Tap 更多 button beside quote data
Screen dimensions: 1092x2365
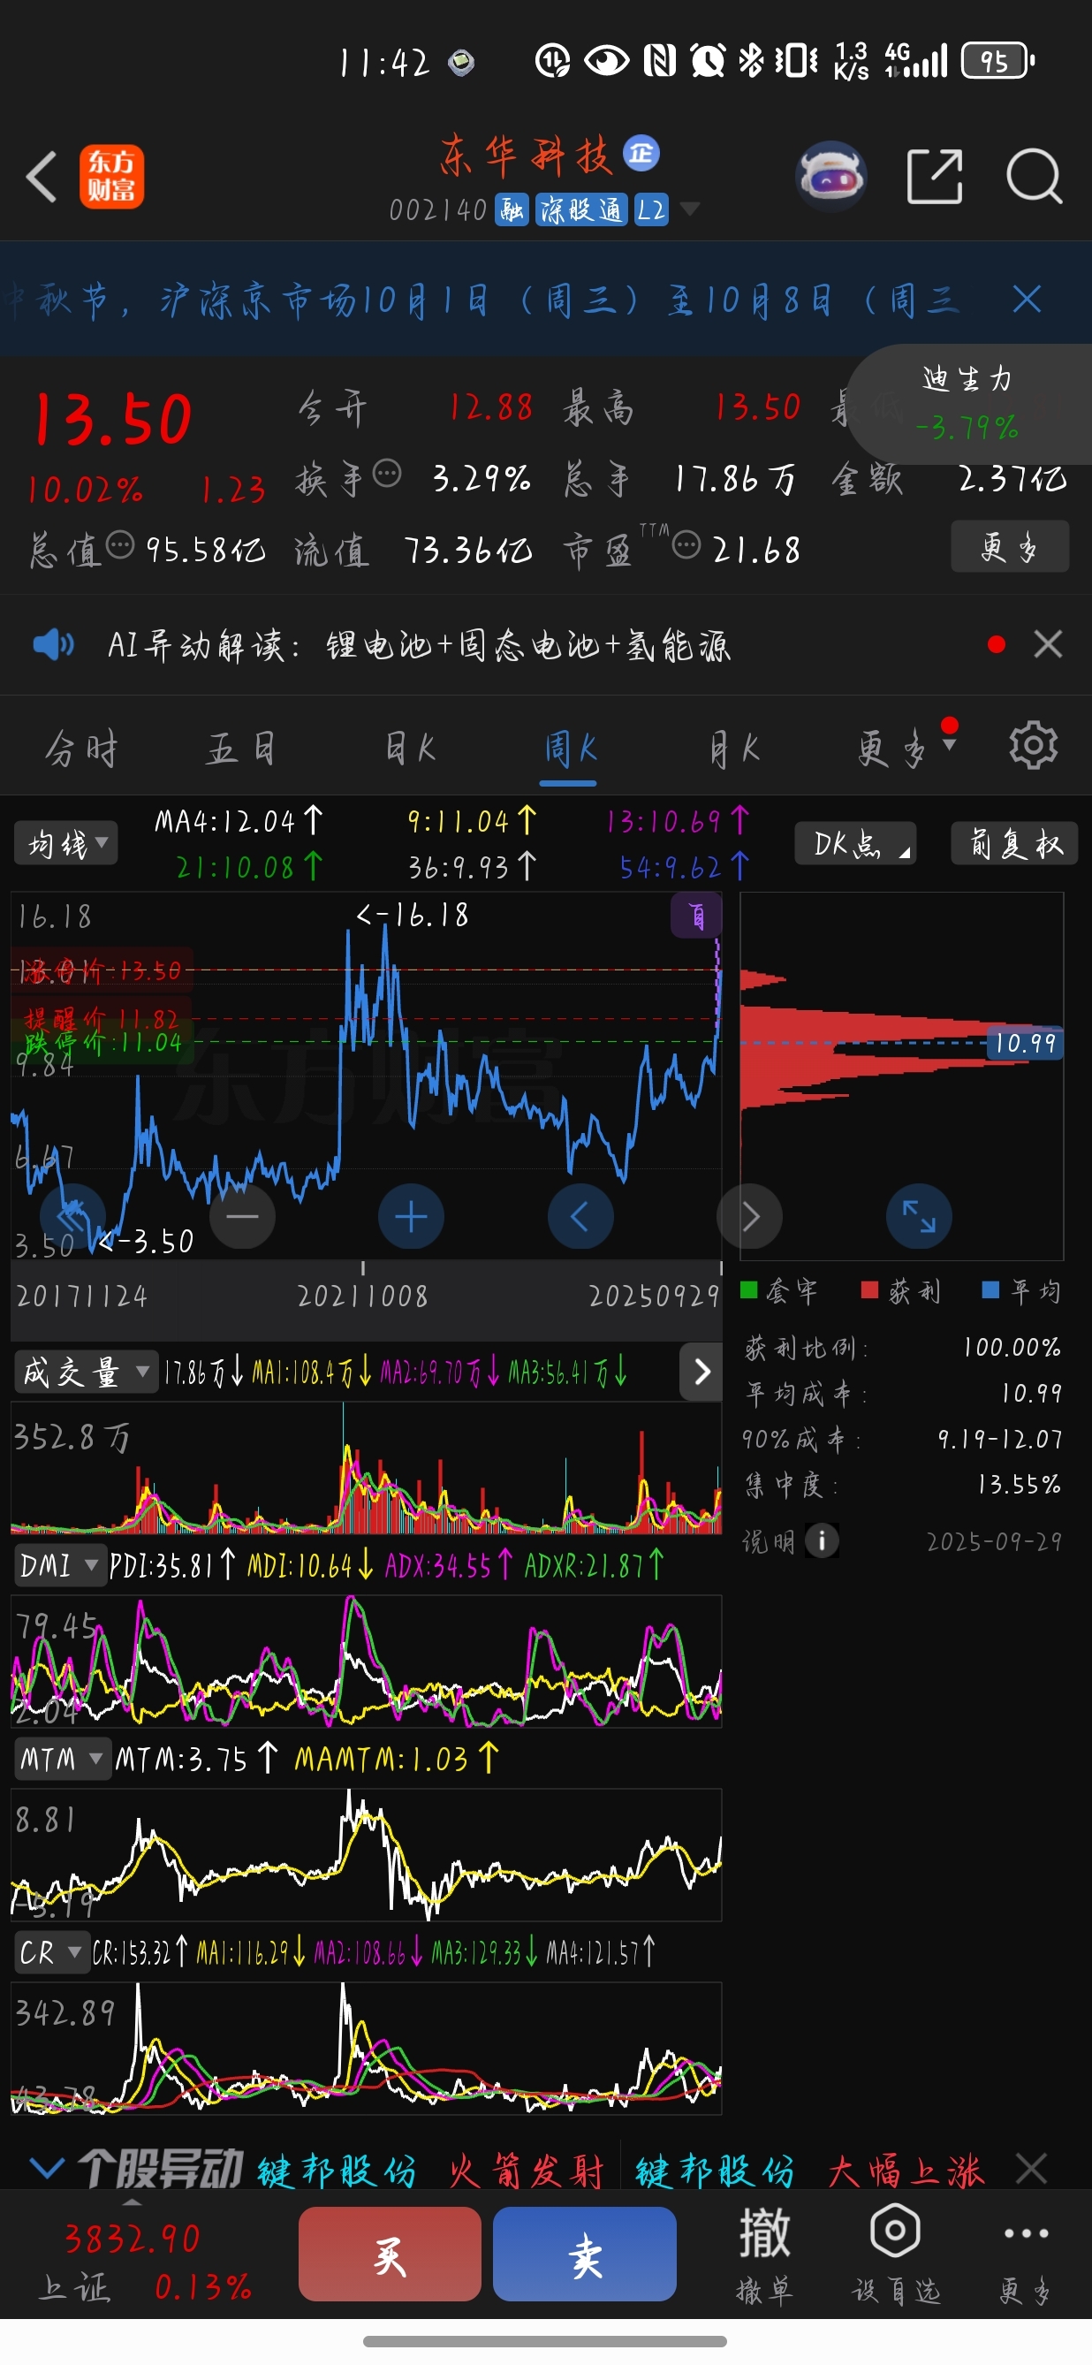[x=1010, y=546]
